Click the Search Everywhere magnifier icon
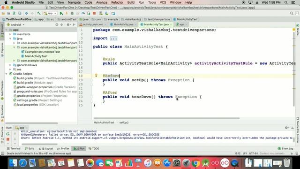Viewport: 300px width, 169px height. (x=292, y=13)
